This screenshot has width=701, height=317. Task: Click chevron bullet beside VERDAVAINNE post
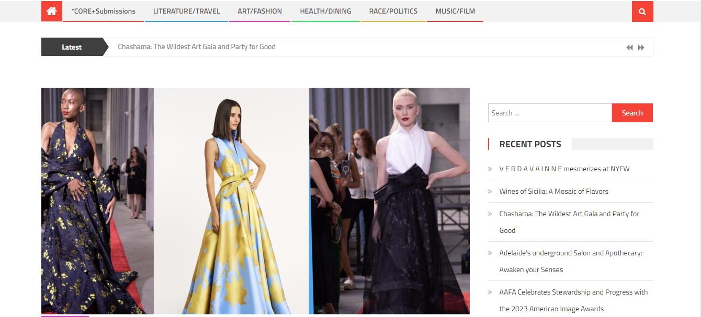[x=490, y=169]
